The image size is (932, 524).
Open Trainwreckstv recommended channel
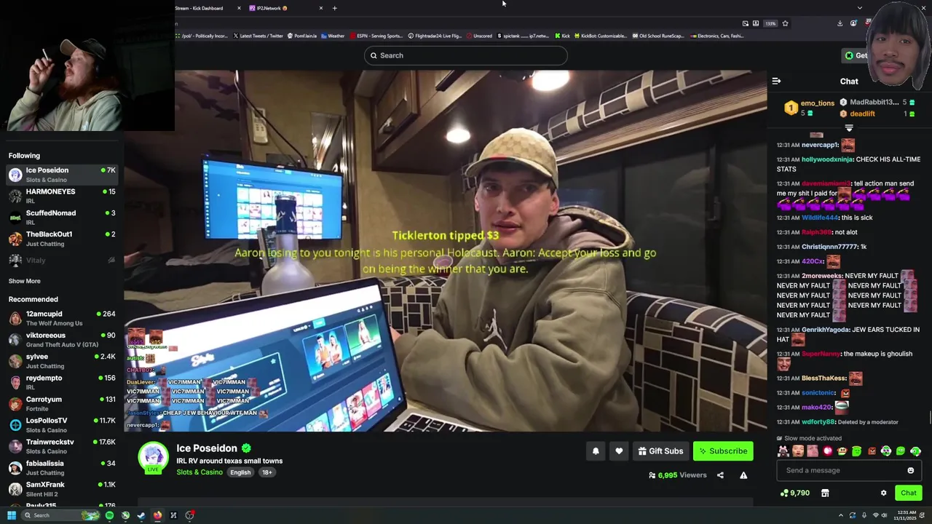[62, 446]
